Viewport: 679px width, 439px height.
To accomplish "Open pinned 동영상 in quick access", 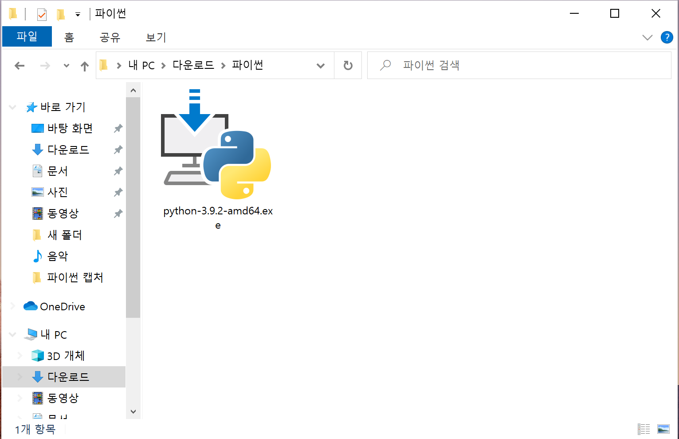I will pyautogui.click(x=63, y=214).
